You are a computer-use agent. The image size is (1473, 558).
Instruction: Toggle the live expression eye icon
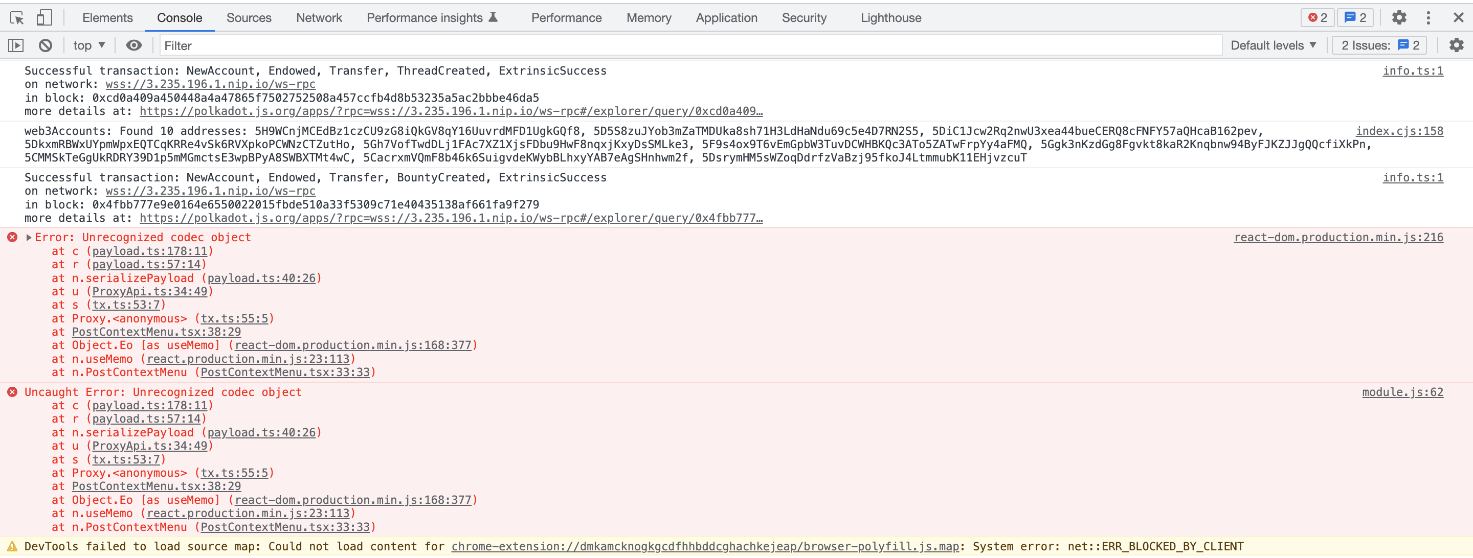[134, 45]
